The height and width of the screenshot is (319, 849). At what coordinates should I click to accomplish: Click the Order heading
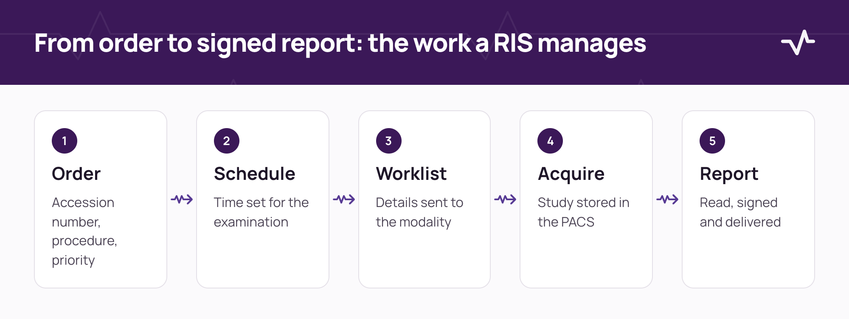coord(76,174)
